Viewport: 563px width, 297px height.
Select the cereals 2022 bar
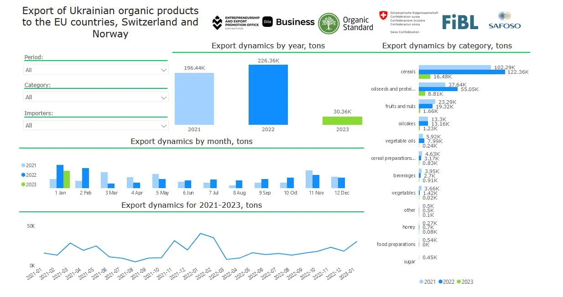click(462, 72)
